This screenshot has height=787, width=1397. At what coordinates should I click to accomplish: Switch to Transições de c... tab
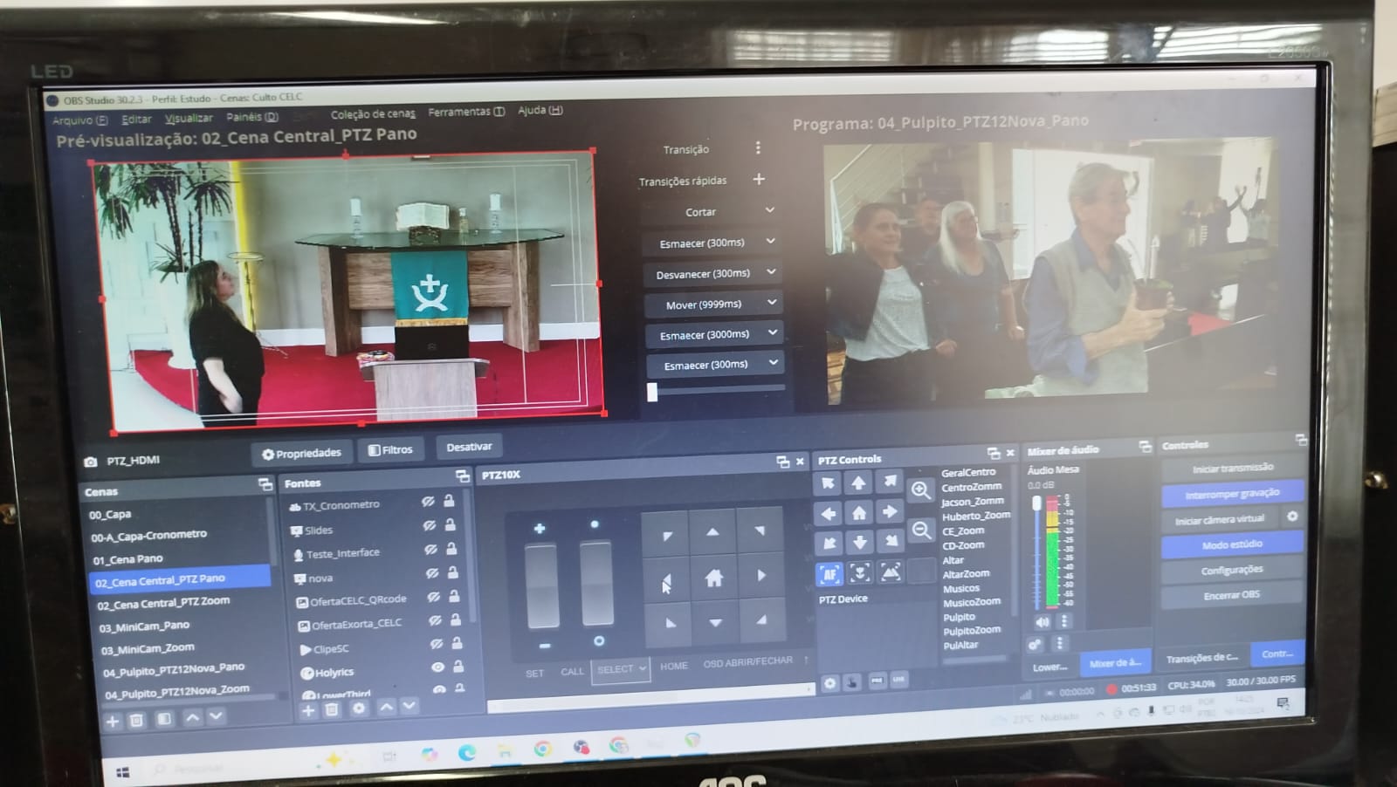tap(1202, 658)
